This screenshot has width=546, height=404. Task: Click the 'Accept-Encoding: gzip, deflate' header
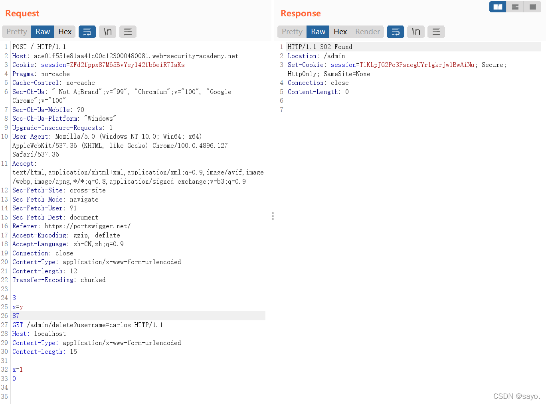coord(66,235)
